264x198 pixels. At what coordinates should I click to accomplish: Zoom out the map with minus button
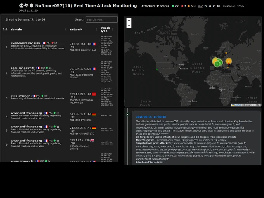point(129,25)
